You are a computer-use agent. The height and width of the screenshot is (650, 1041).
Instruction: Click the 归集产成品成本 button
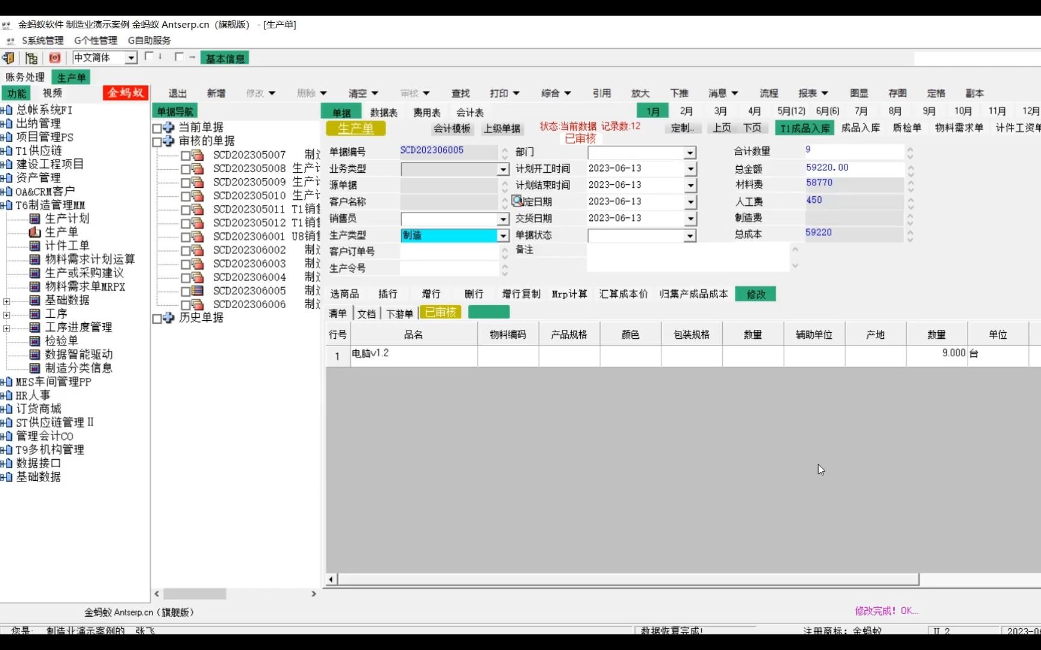pos(693,294)
